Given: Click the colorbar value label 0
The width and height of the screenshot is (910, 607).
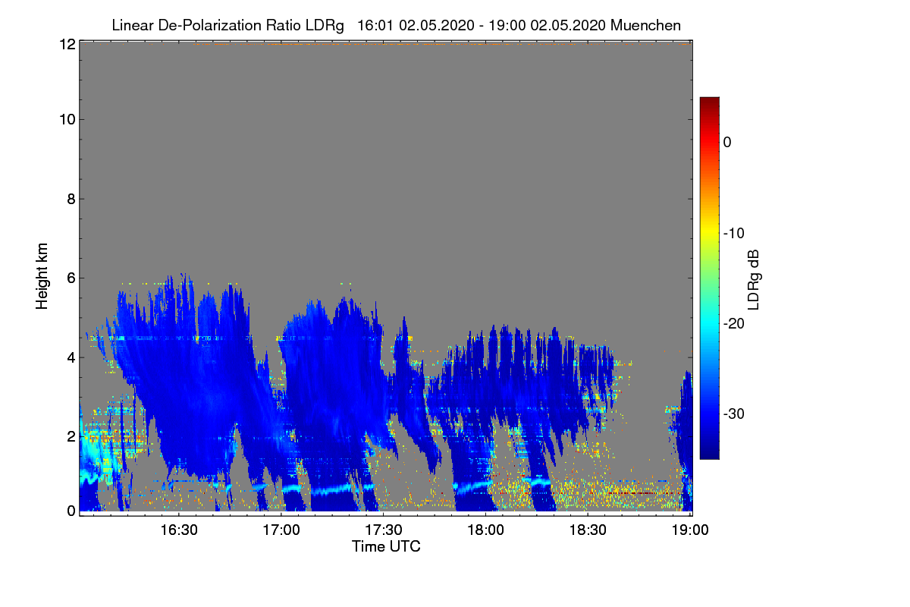Looking at the screenshot, I should pyautogui.click(x=727, y=142).
